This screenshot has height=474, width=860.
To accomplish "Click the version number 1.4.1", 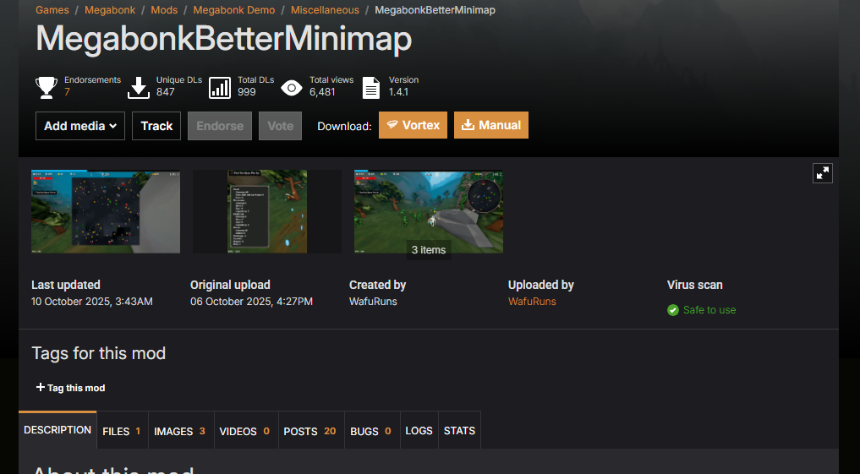I will point(399,92).
